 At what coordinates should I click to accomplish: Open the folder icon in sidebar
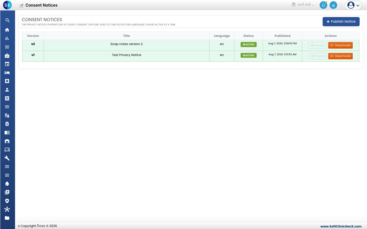[x=7, y=218]
